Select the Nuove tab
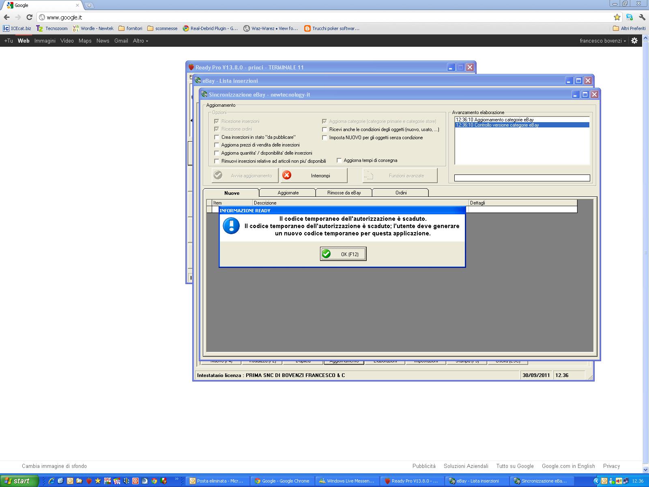 pyautogui.click(x=231, y=193)
